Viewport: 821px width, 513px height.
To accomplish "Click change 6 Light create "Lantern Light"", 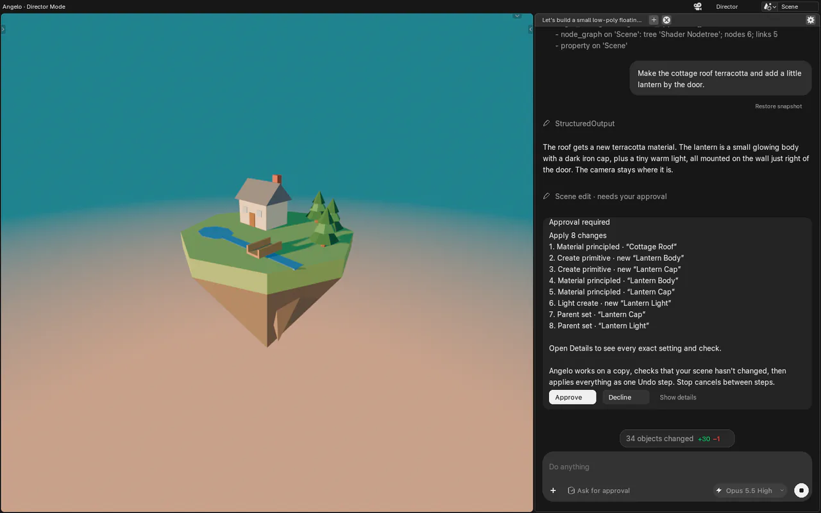I will 610,303.
